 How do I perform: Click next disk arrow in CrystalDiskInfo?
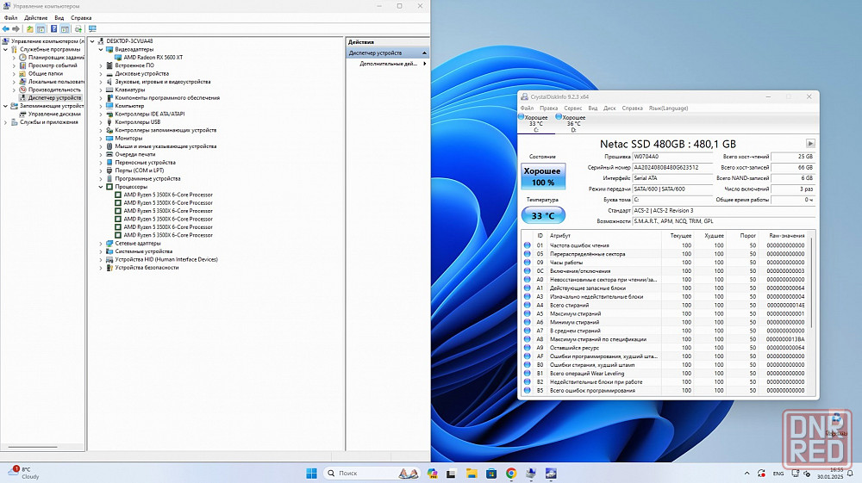pyautogui.click(x=810, y=144)
